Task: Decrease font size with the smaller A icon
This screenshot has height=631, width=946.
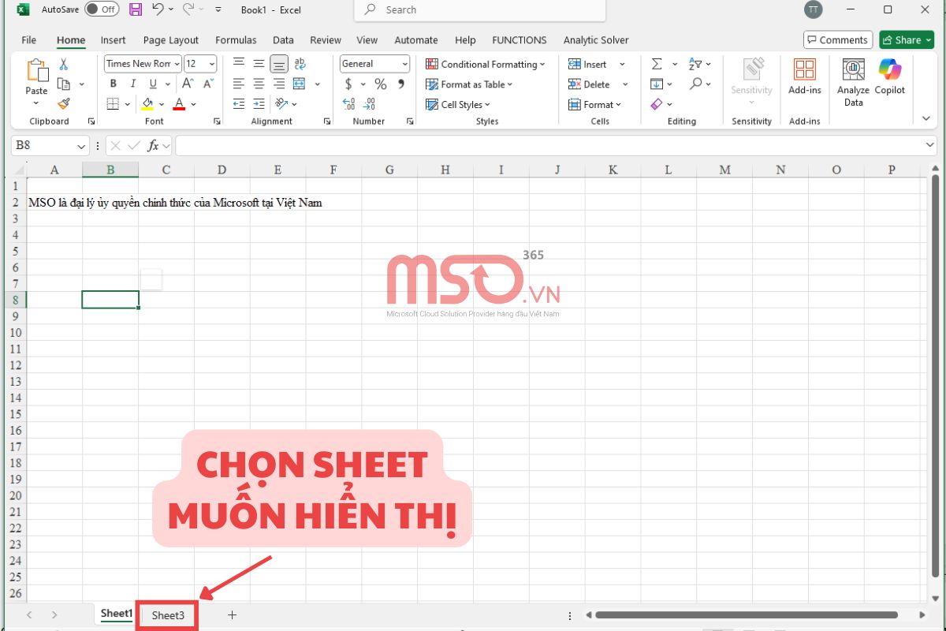Action: 208,84
